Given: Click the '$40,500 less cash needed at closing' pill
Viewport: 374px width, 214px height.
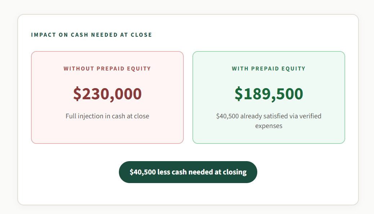Looking at the screenshot, I should 188,172.
